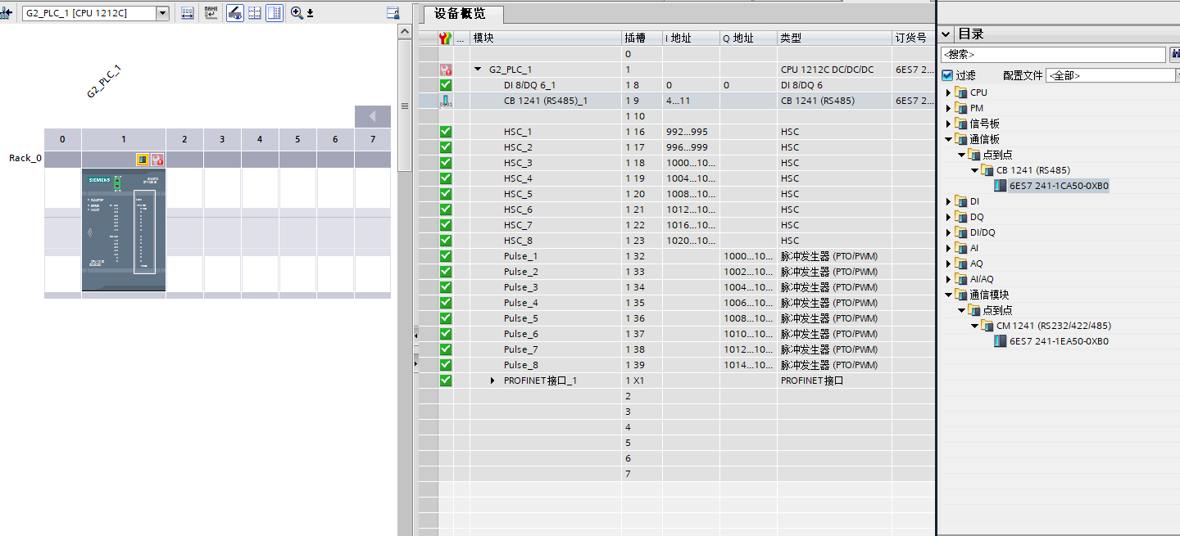Select the 6ES7 241-1EA50-0XB0 module item
Viewport: 1180px width, 536px height.
[x=1058, y=341]
